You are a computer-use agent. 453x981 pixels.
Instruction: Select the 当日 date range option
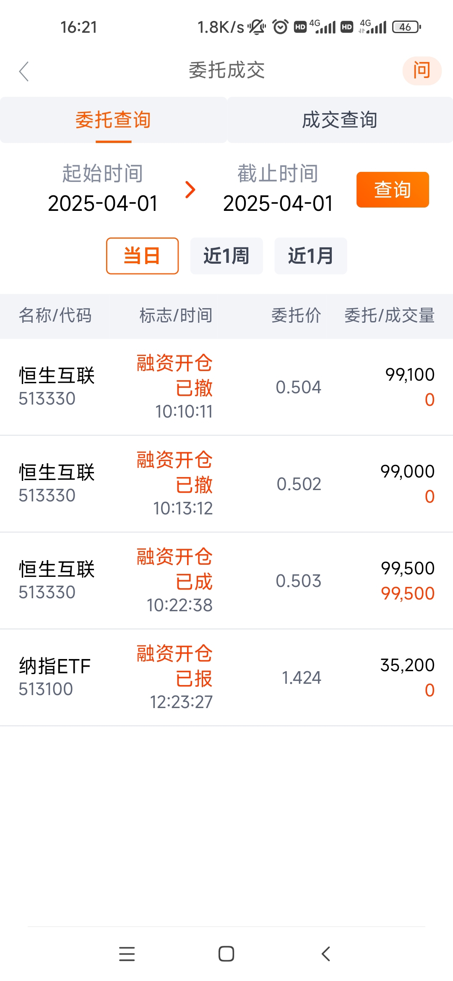click(142, 256)
